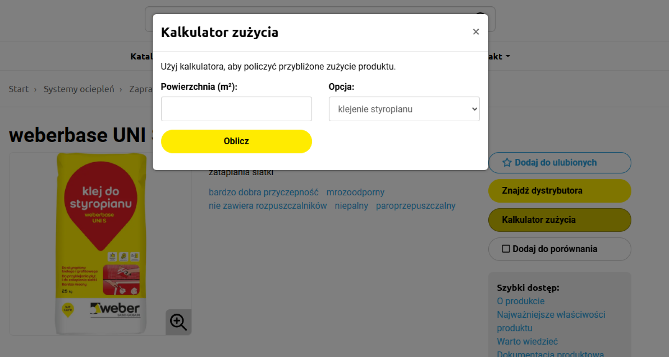Tick the Dodaj do porównania checkbox
Image resolution: width=669 pixels, height=357 pixels.
click(x=506, y=249)
